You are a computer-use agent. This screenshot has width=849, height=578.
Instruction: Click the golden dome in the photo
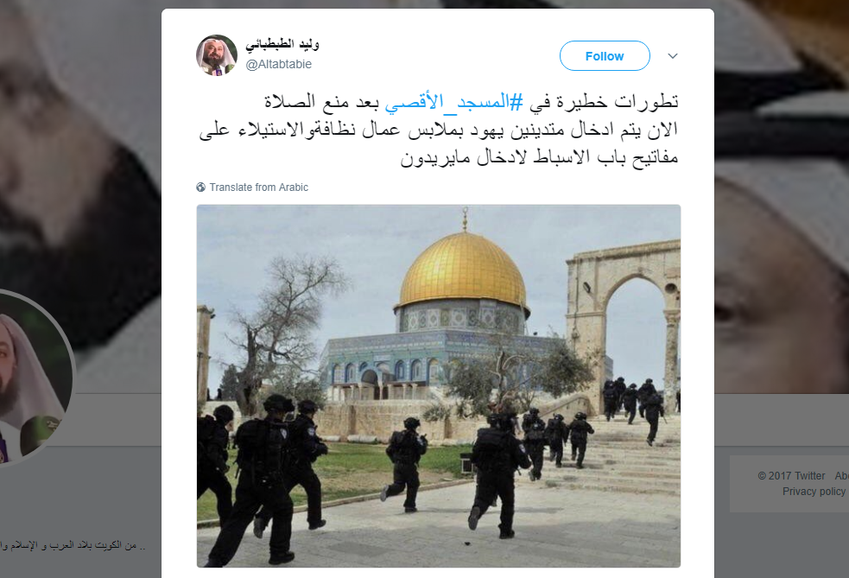click(463, 270)
